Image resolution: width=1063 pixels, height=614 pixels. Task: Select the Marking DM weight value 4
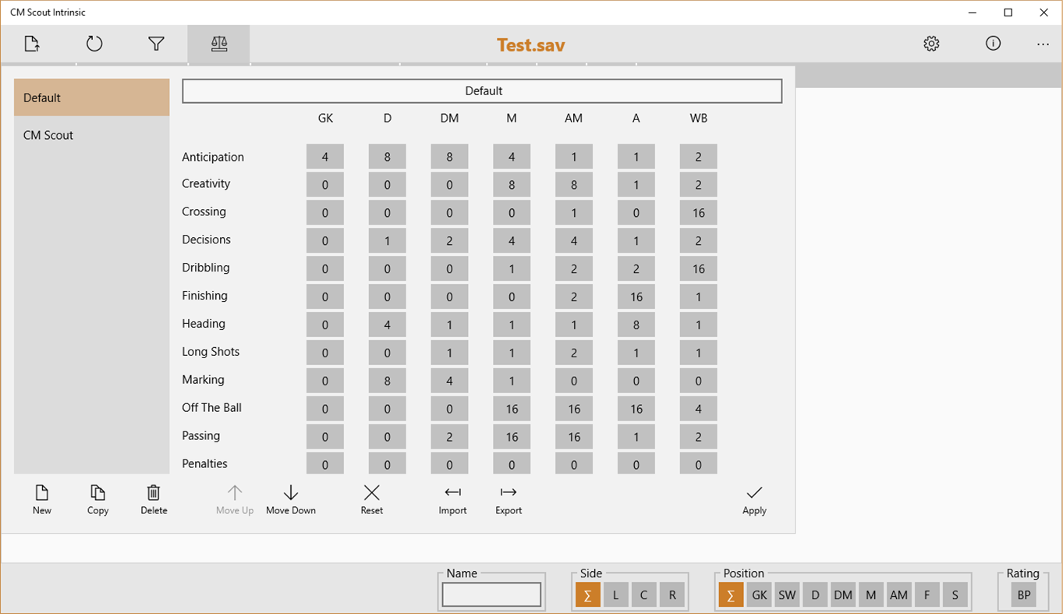coord(450,382)
